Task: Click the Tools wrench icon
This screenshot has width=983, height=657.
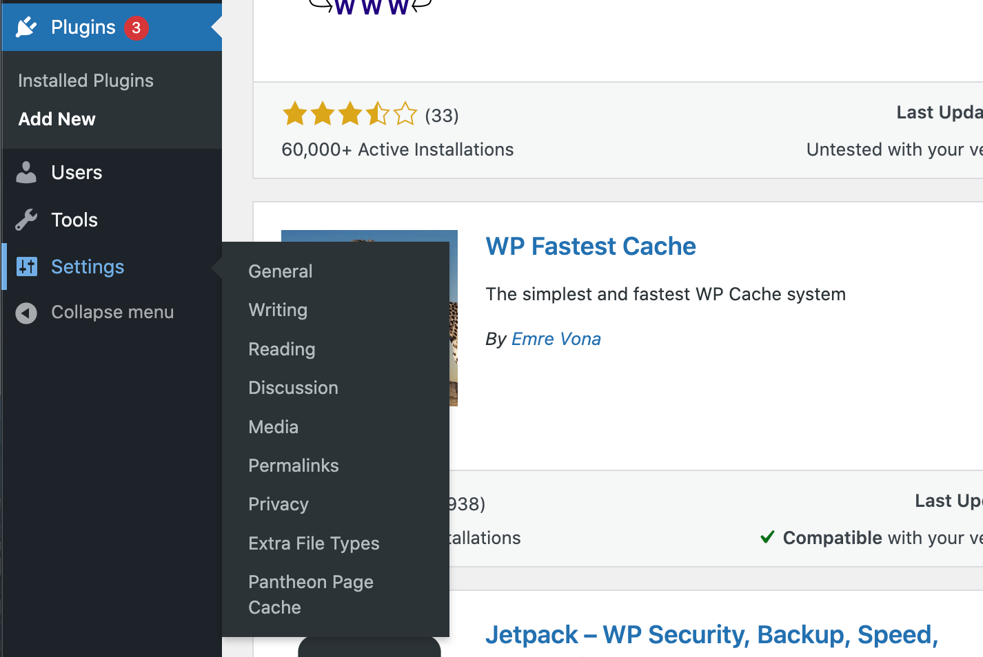Action: click(26, 220)
